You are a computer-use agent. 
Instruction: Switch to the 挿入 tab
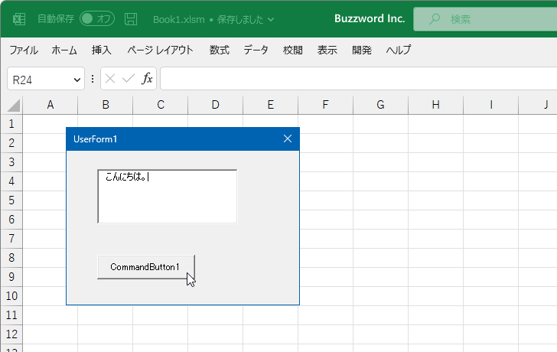tap(102, 50)
